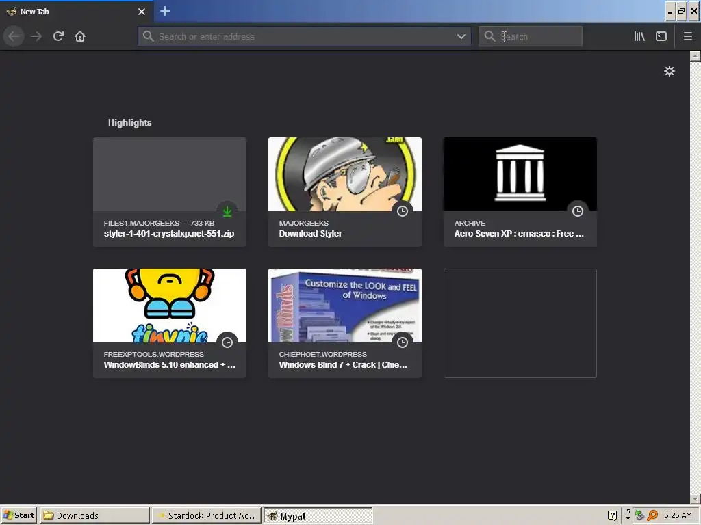
Task: Open WindowBlinds 5.10 enhanced highlight
Action: coord(170,323)
